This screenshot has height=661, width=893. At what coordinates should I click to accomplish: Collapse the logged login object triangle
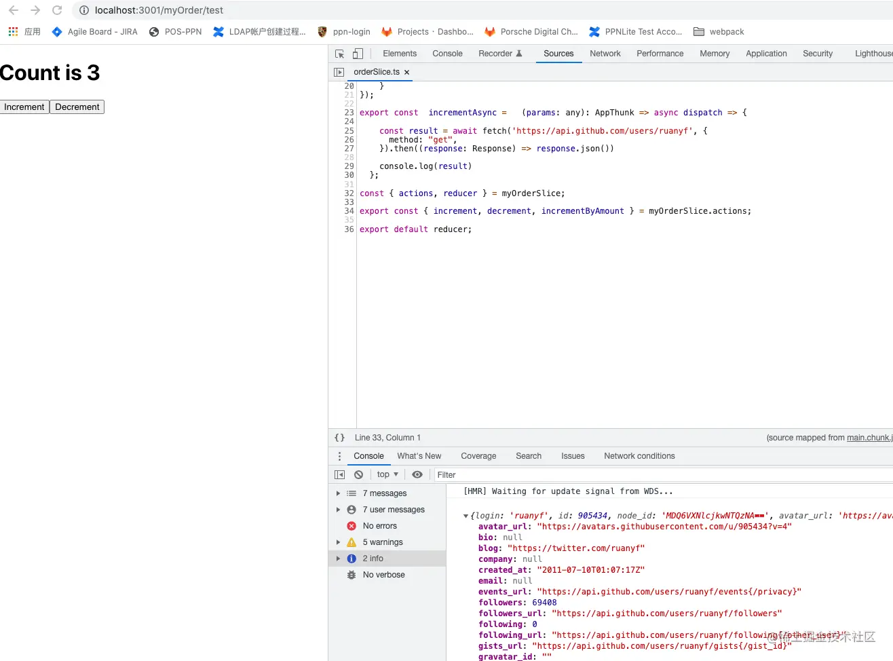pyautogui.click(x=465, y=516)
